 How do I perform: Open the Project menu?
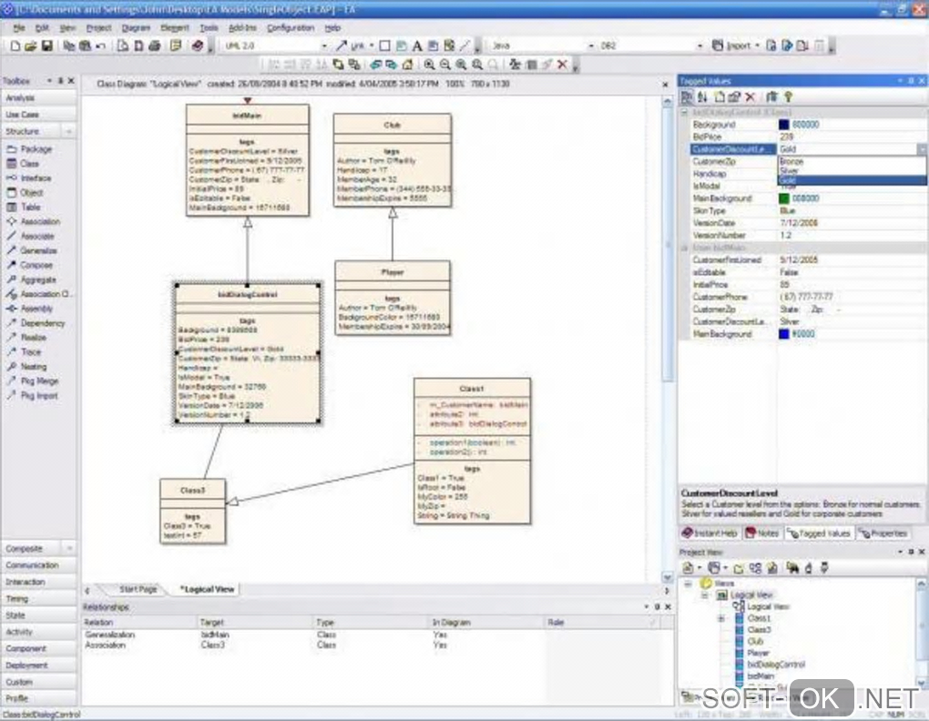(x=98, y=28)
